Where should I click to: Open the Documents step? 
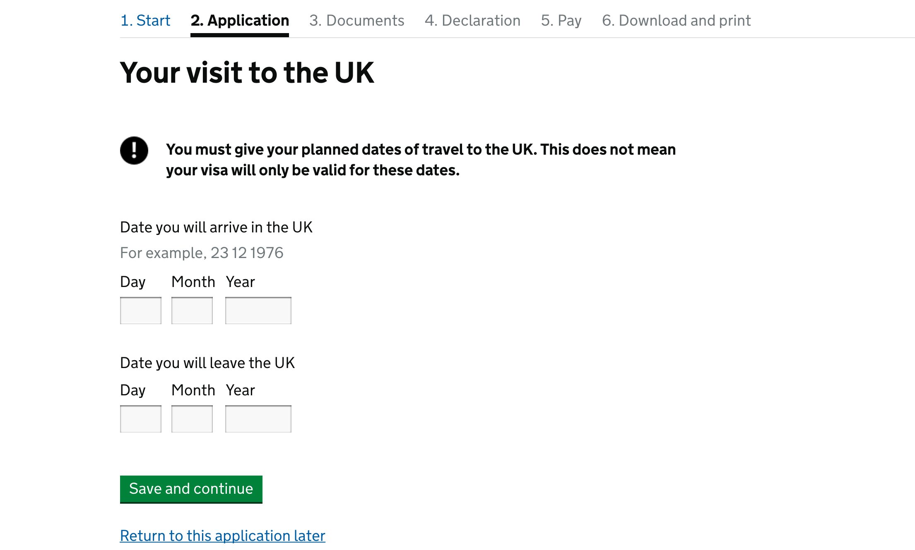357,20
